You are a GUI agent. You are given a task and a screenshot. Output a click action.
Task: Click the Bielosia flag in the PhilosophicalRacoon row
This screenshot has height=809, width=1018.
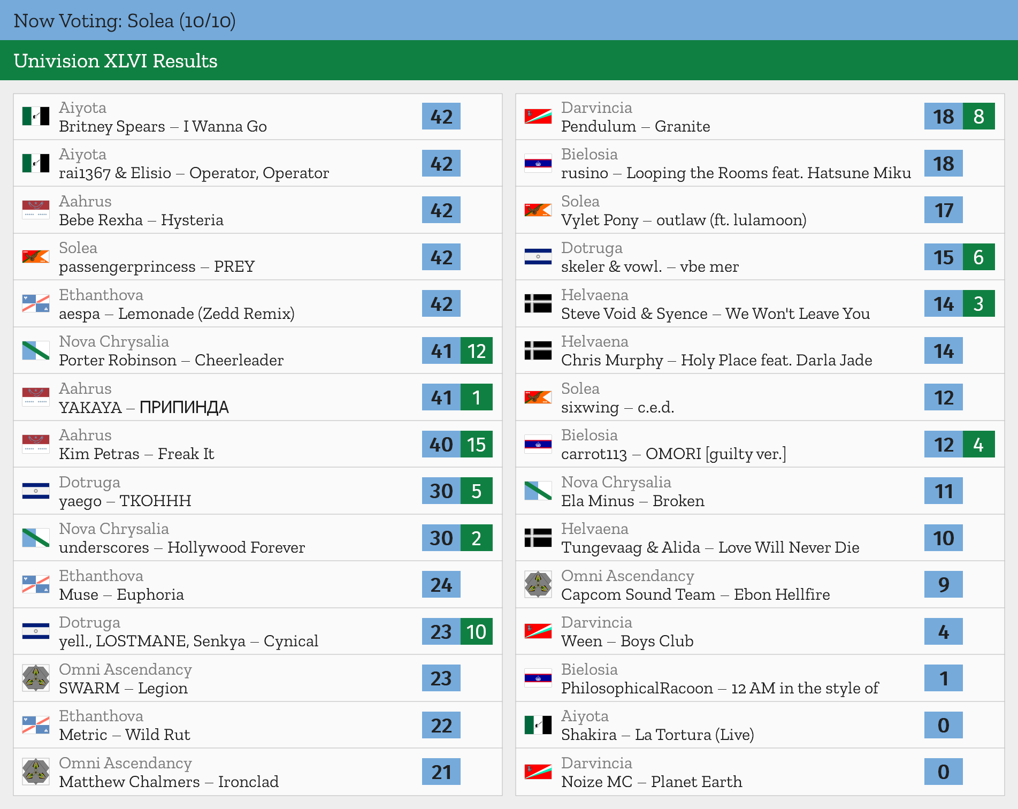click(x=538, y=678)
